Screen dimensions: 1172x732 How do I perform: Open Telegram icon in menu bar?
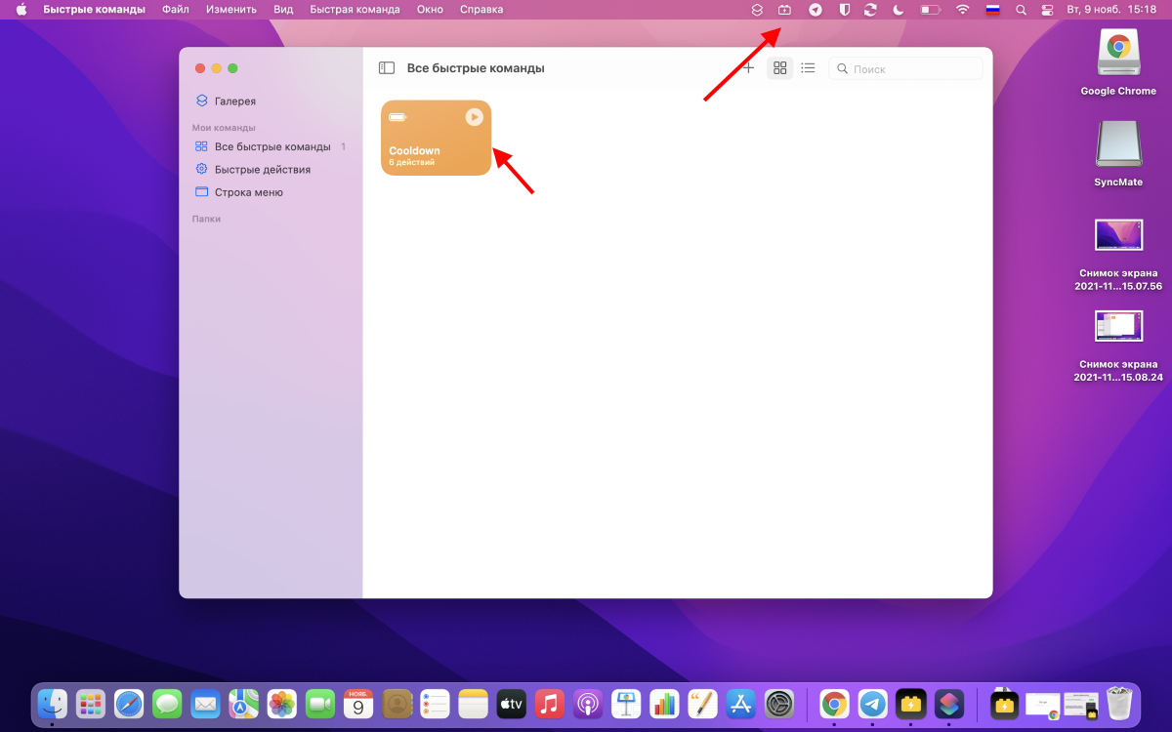pos(816,9)
